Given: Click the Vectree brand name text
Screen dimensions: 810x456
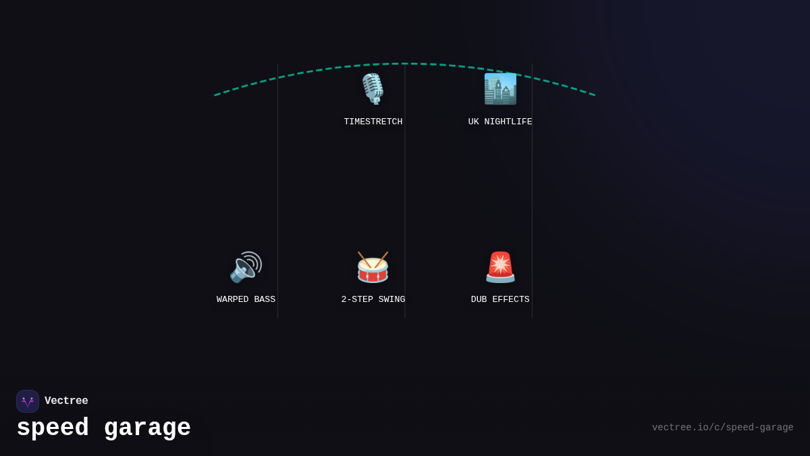Looking at the screenshot, I should (66, 401).
